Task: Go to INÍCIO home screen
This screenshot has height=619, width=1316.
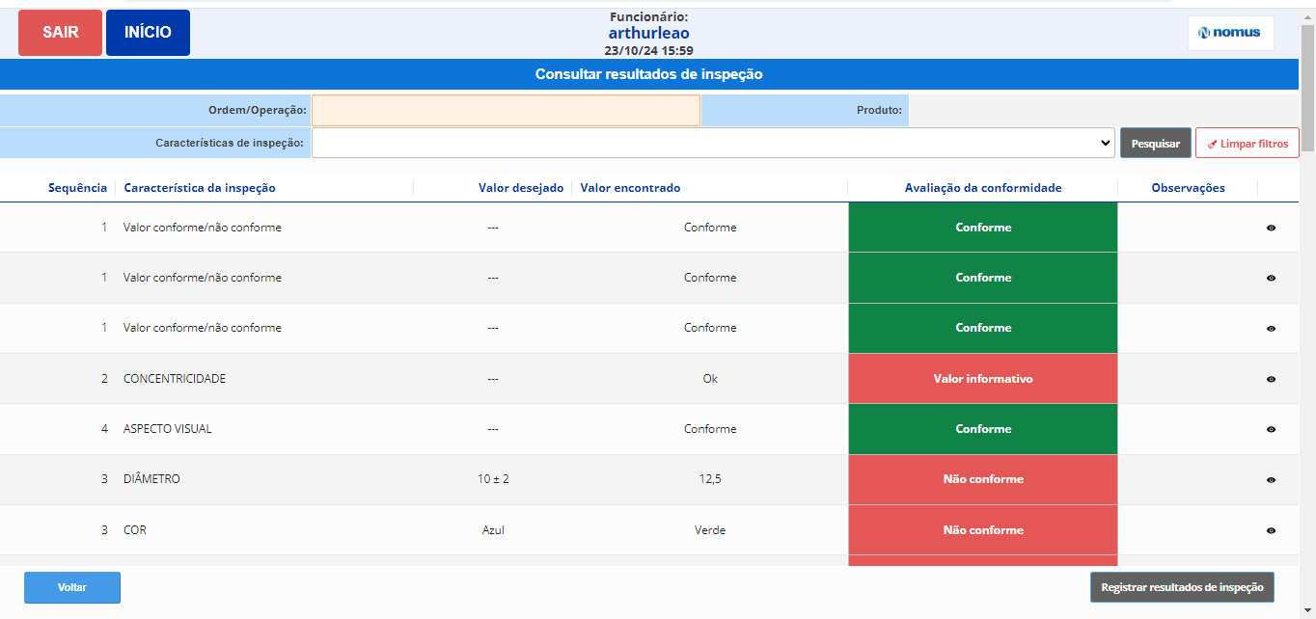Action: 148,33
